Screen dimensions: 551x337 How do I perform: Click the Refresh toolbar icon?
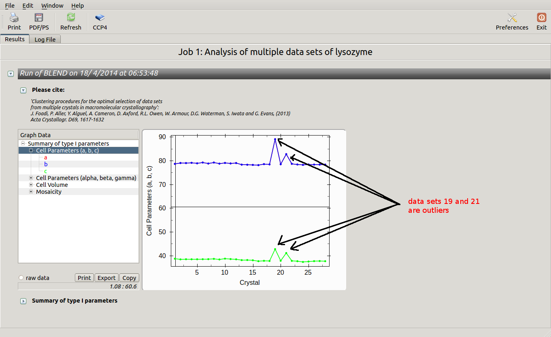click(x=71, y=17)
